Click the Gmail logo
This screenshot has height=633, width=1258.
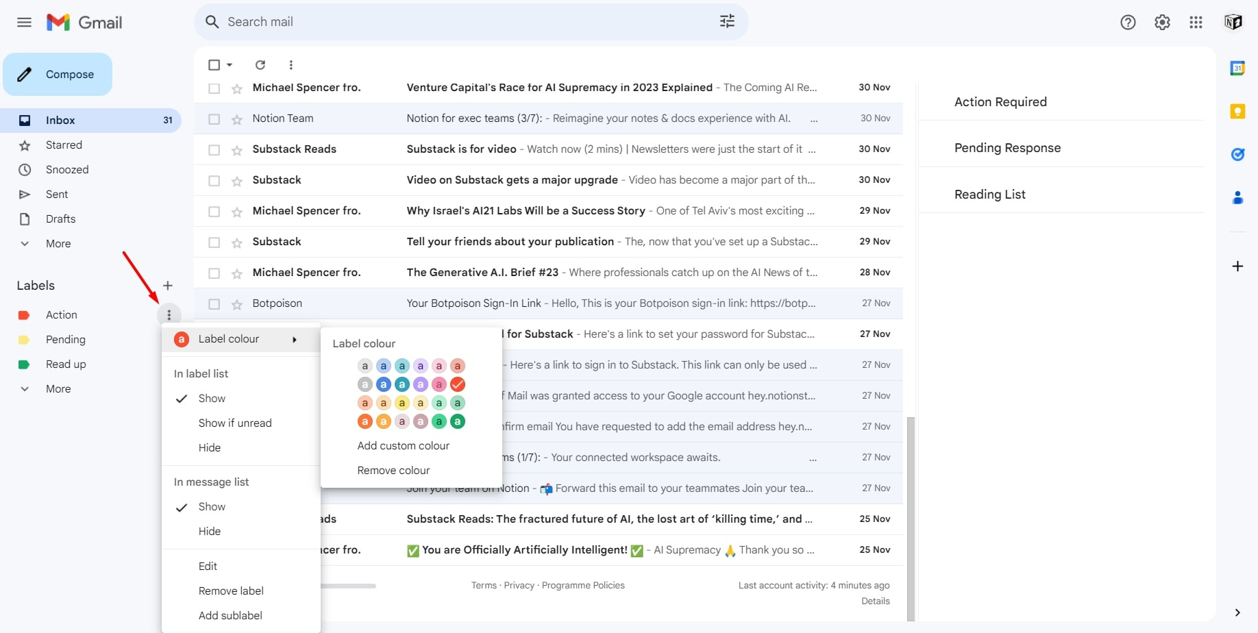84,22
